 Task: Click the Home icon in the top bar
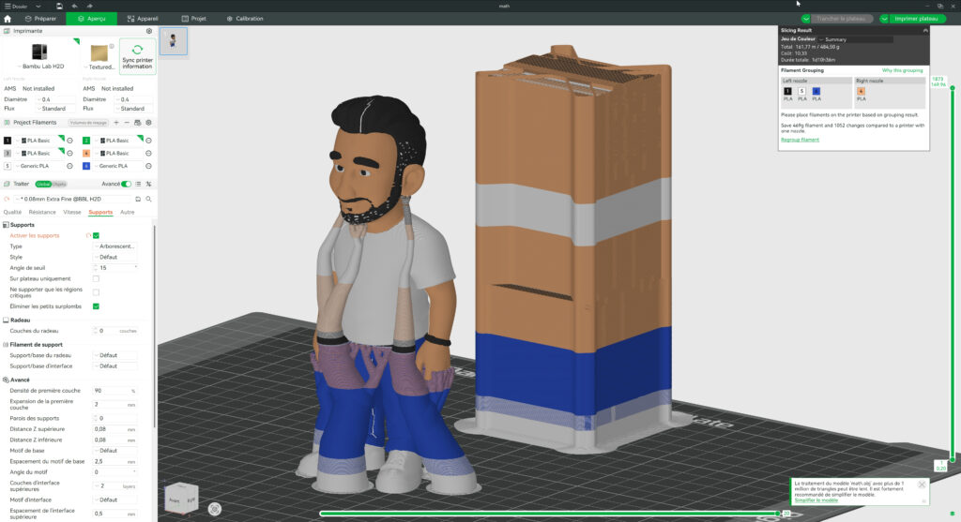click(8, 19)
